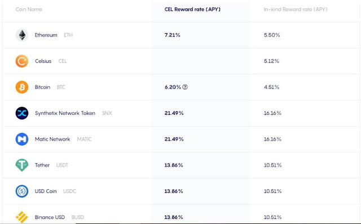
Task: Open the help tooltip beside 6.20%
Action: coord(185,87)
